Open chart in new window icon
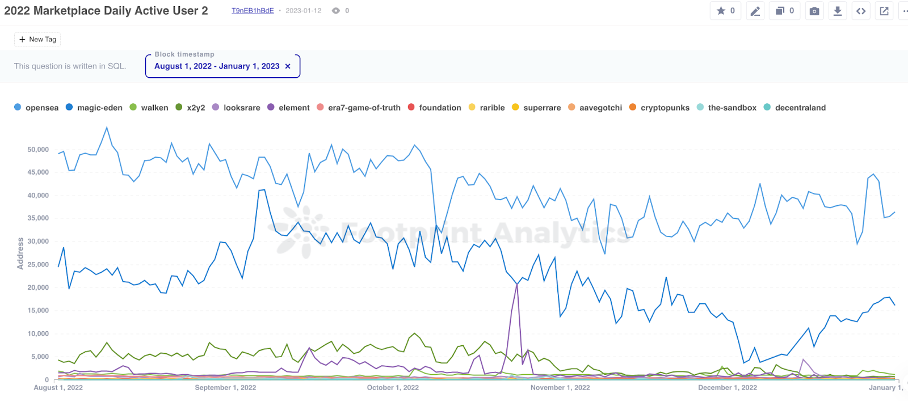The image size is (908, 402). [x=884, y=11]
